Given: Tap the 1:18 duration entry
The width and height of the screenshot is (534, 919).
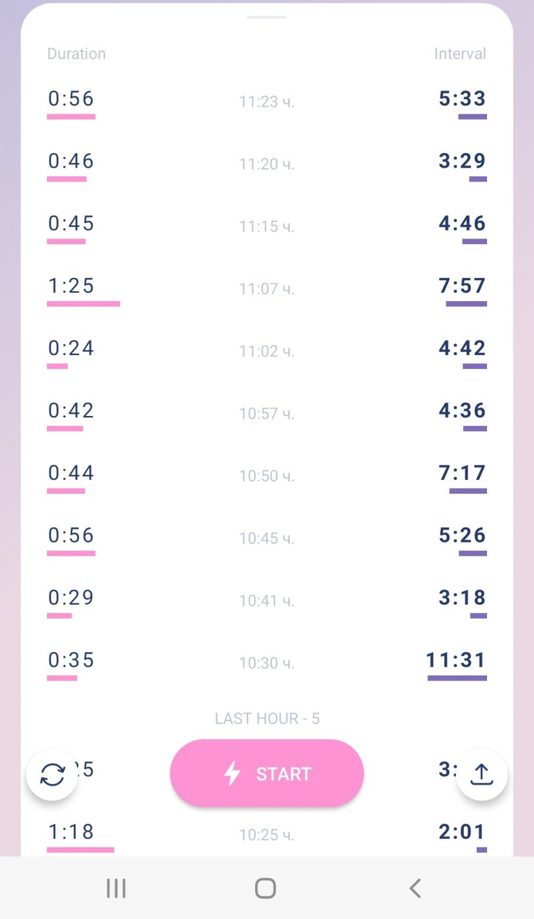Looking at the screenshot, I should [x=71, y=832].
